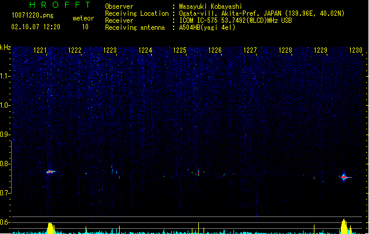
Task: Click the meteor count label
Action: coord(83,18)
